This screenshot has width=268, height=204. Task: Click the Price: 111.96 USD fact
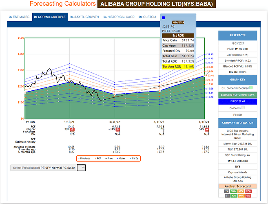coord(237,49)
